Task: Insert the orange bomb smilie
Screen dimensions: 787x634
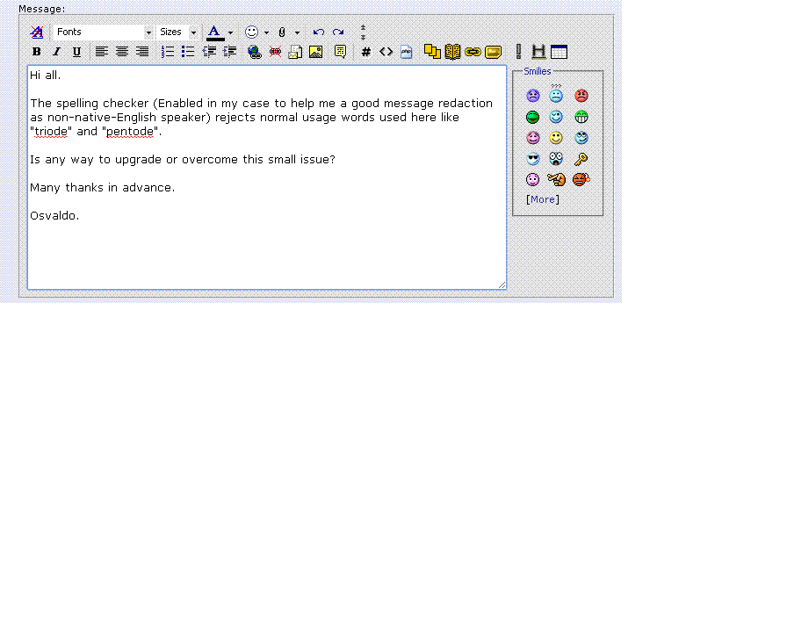Action: tap(581, 179)
